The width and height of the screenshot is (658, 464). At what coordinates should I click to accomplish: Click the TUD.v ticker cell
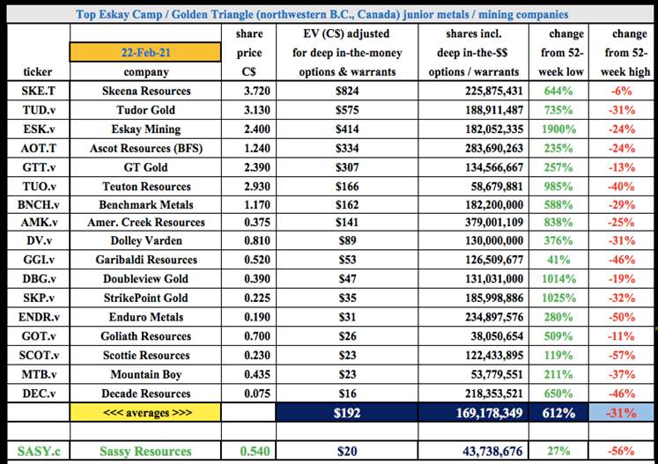(38, 110)
